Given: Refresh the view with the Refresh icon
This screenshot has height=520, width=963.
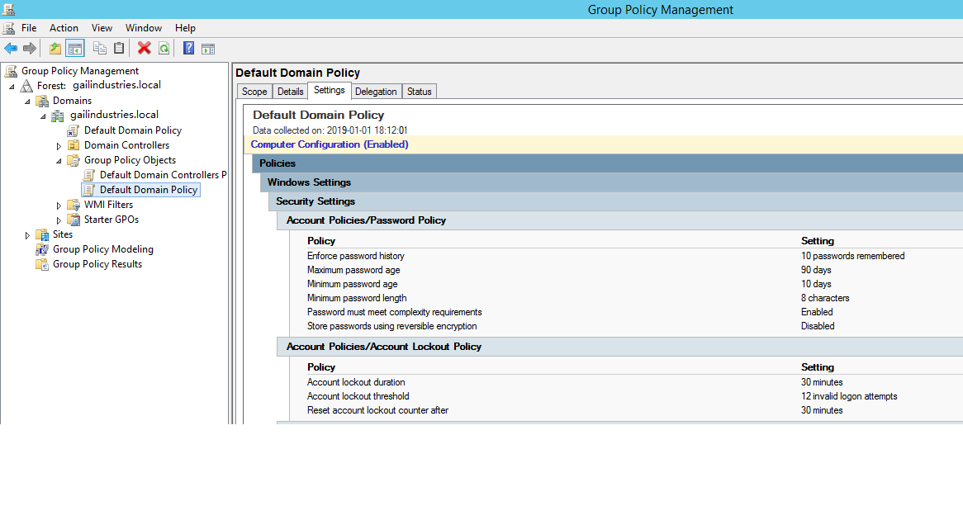Looking at the screenshot, I should 164,48.
